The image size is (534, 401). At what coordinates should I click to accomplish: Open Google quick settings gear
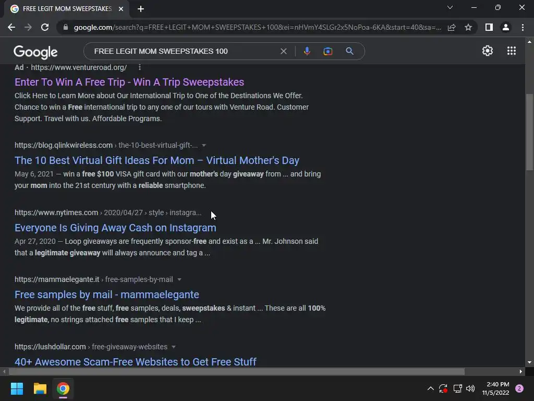click(488, 51)
